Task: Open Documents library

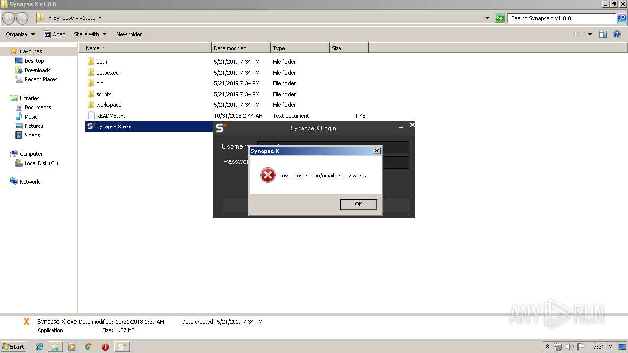Action: [x=37, y=107]
